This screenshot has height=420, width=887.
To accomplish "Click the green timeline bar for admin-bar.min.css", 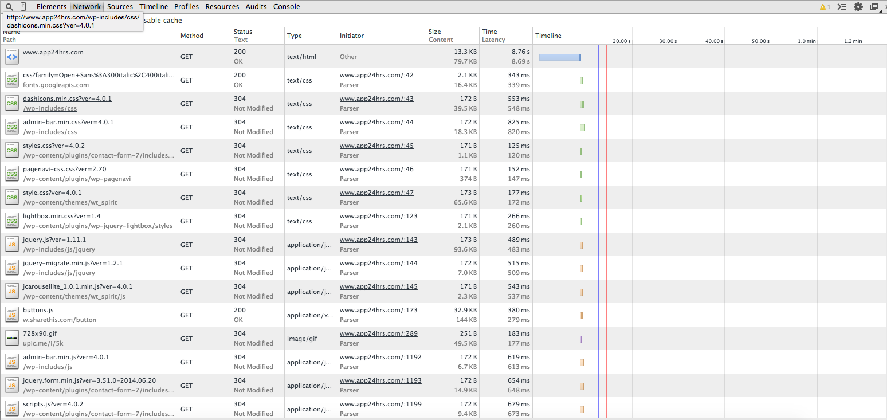I will (582, 128).
